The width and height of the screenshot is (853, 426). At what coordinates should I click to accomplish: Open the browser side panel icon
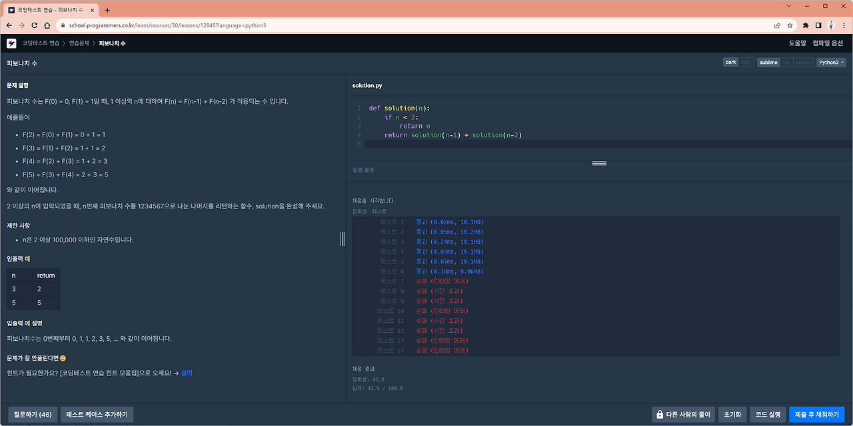(818, 25)
